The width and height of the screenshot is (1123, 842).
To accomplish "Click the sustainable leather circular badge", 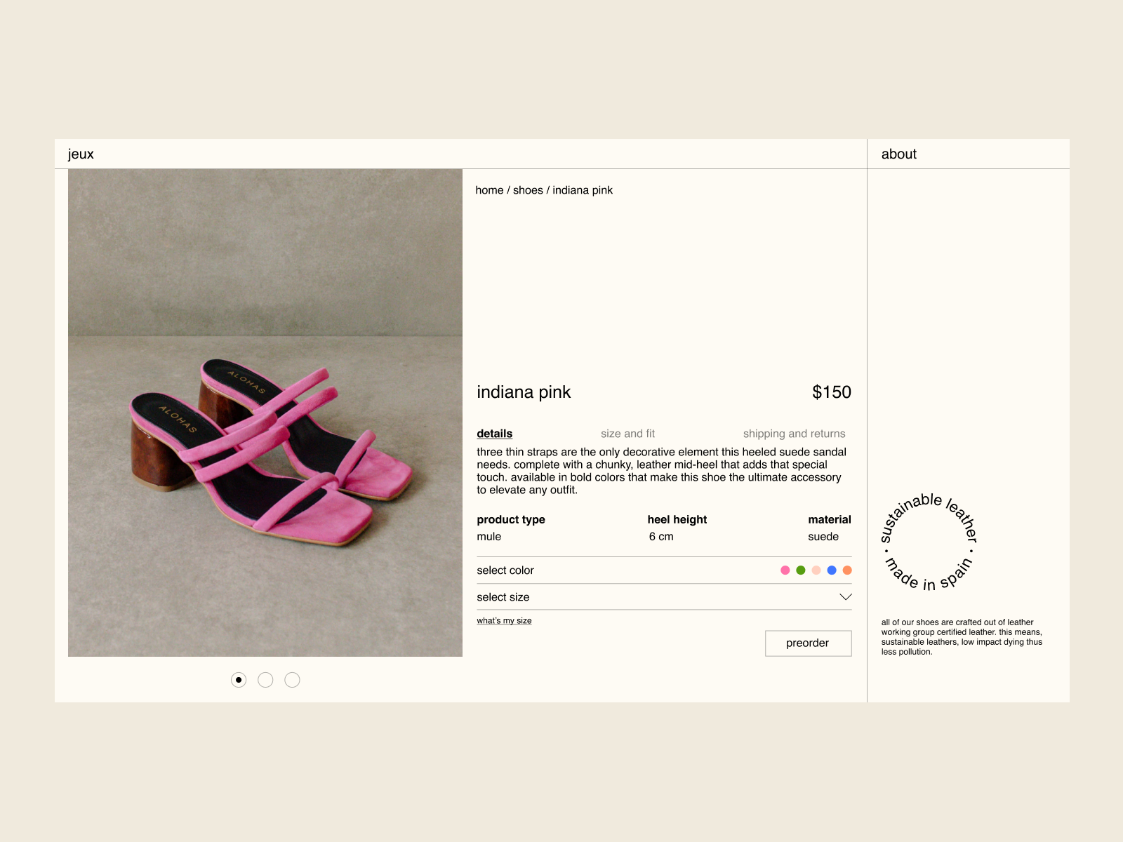I will 929,542.
